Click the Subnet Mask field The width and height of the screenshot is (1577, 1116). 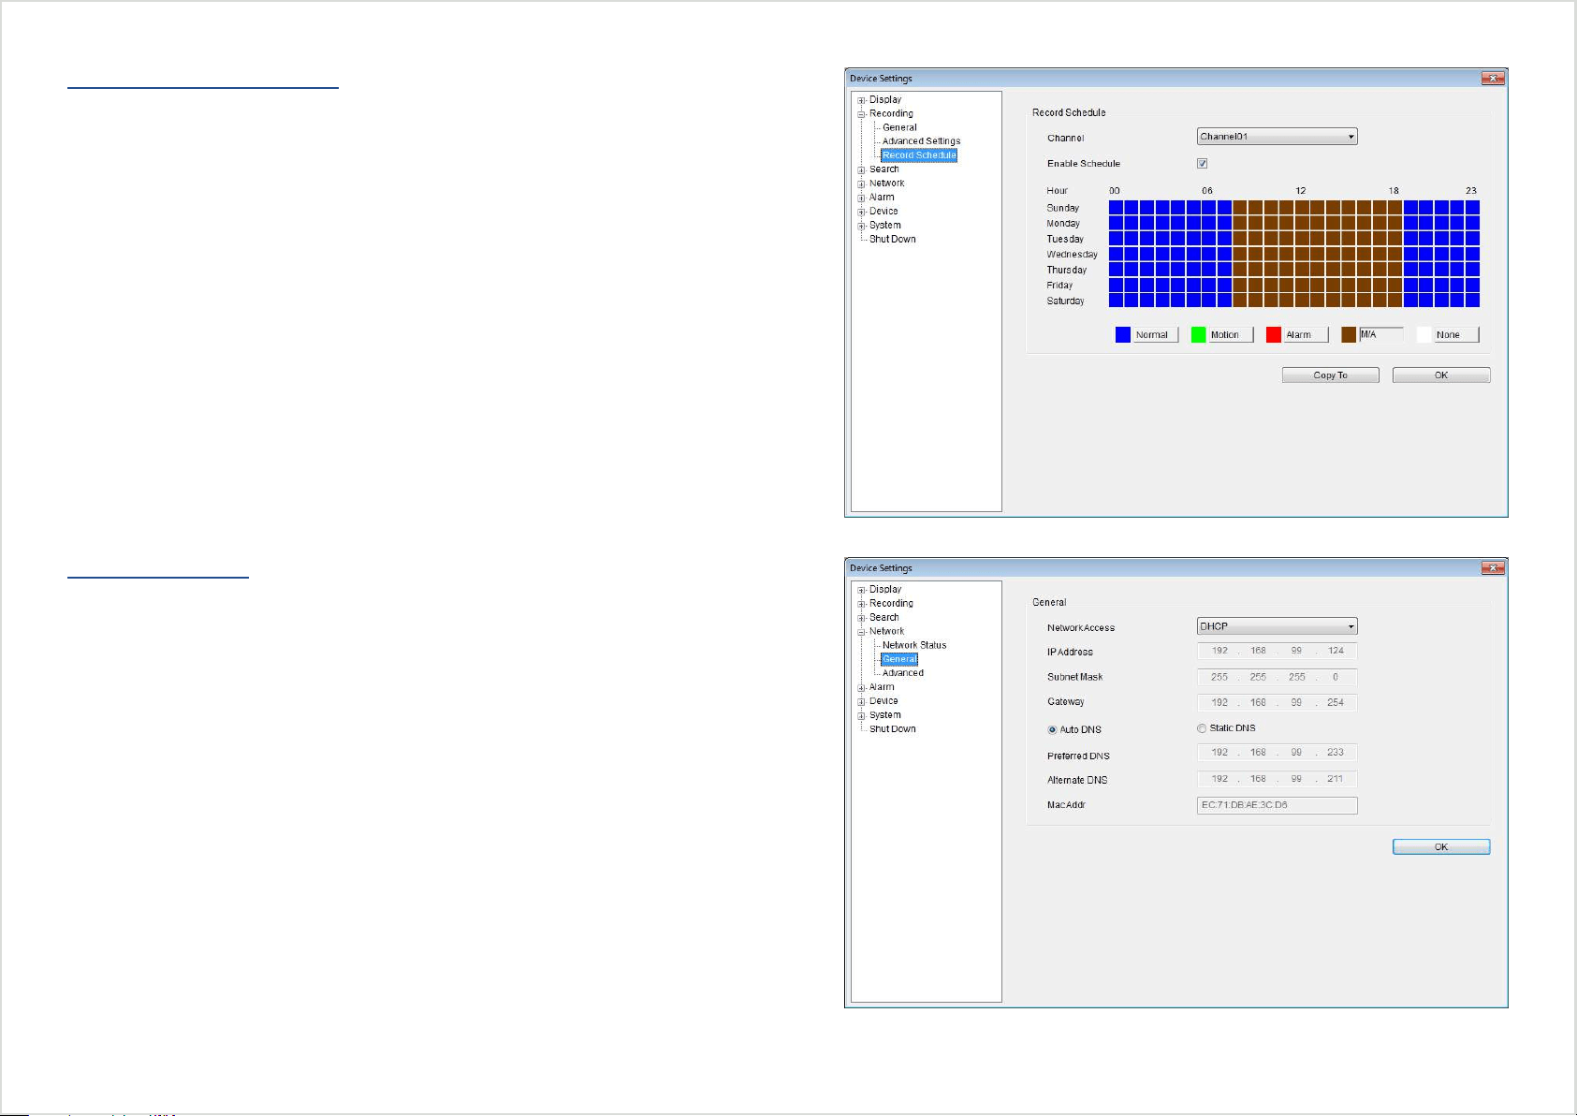[1277, 677]
